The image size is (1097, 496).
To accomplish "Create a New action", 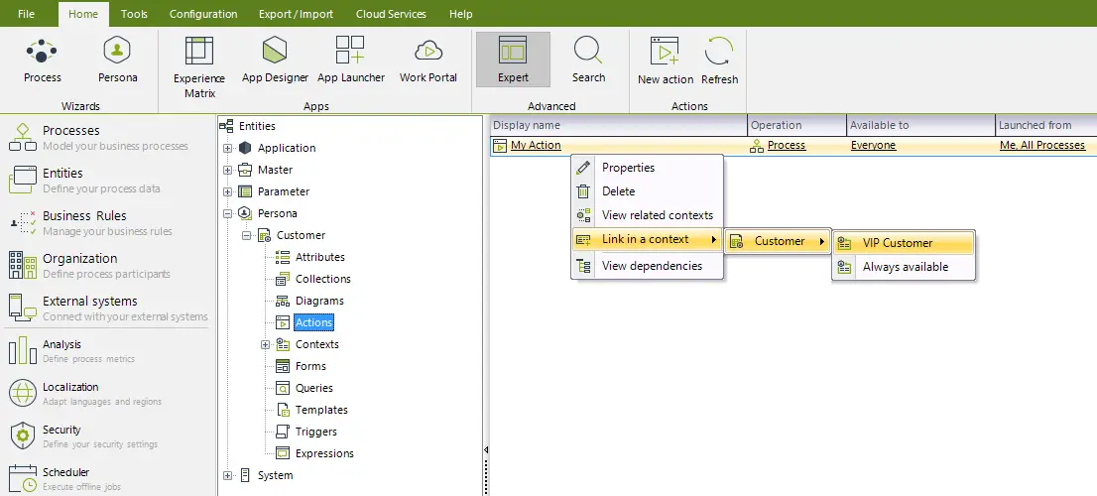I will click(x=666, y=62).
